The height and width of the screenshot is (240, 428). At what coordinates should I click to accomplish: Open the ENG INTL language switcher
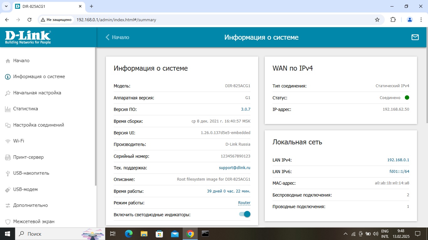tap(385, 234)
